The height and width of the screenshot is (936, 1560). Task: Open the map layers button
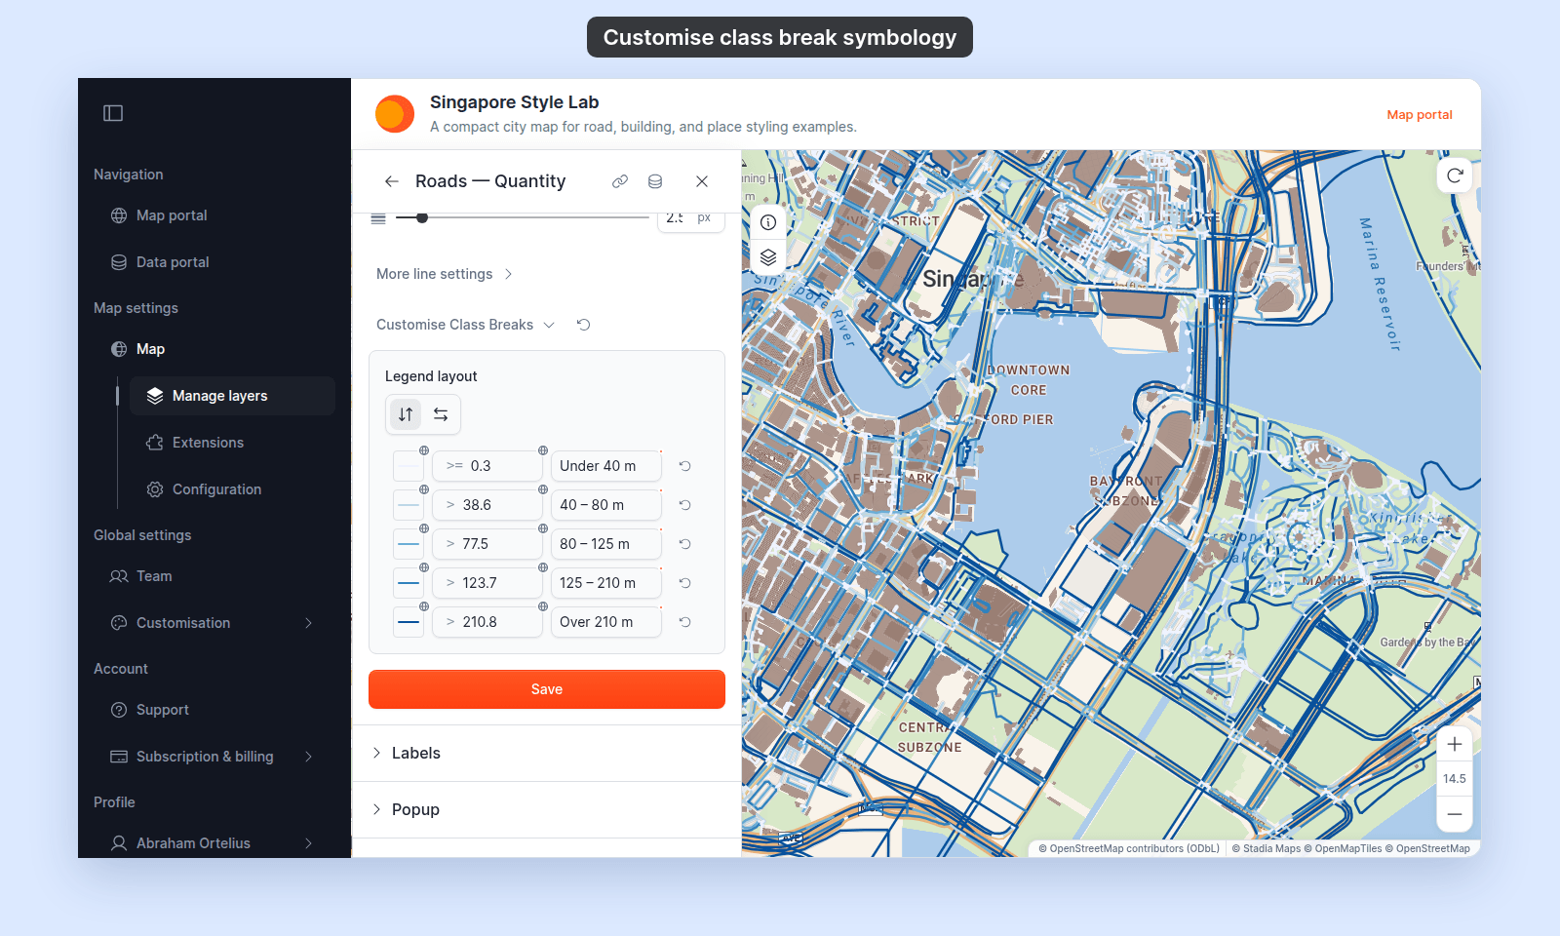pos(768,257)
